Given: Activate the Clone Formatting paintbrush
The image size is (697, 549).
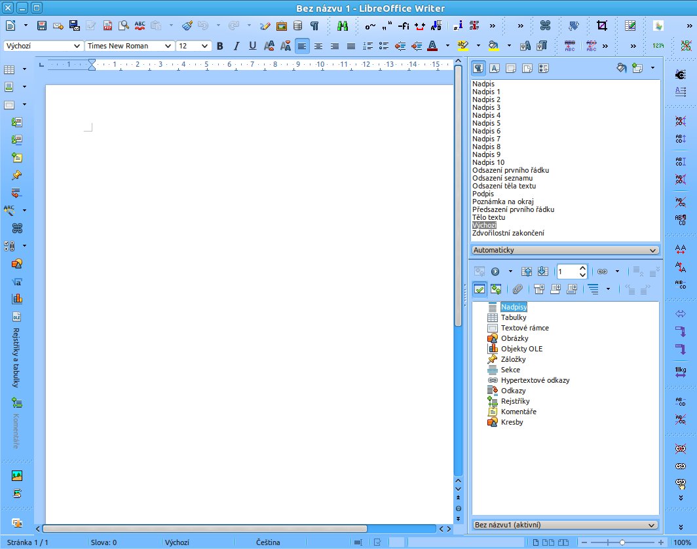Looking at the screenshot, I should [x=187, y=26].
